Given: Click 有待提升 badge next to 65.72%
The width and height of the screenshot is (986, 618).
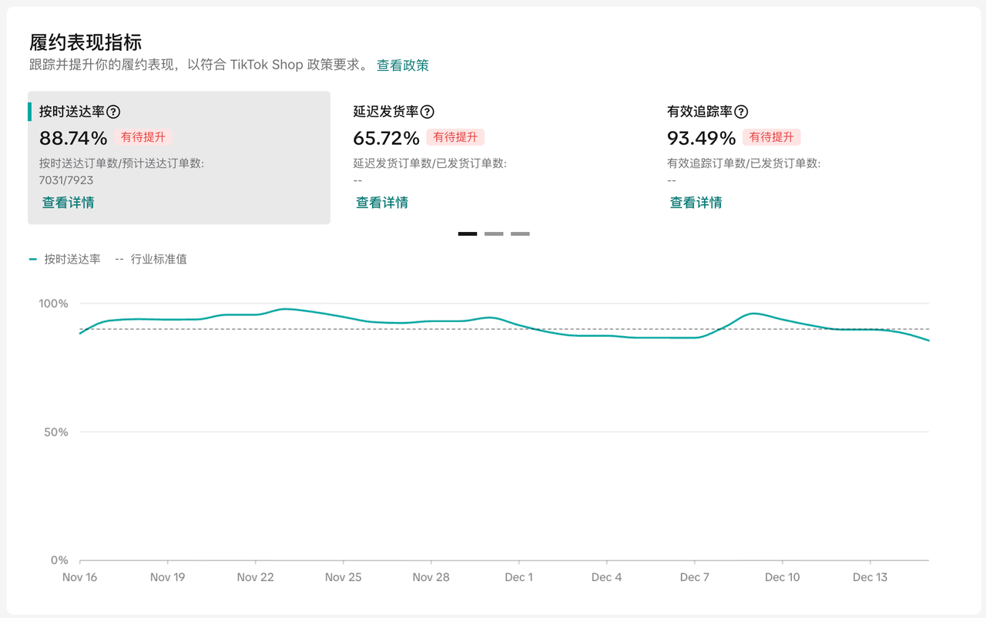Looking at the screenshot, I should coord(455,137).
